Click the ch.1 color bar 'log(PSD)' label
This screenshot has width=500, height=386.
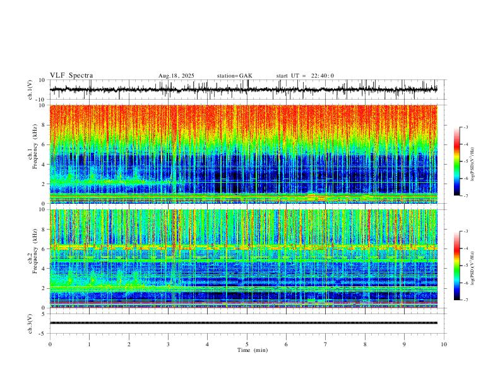[473, 165]
